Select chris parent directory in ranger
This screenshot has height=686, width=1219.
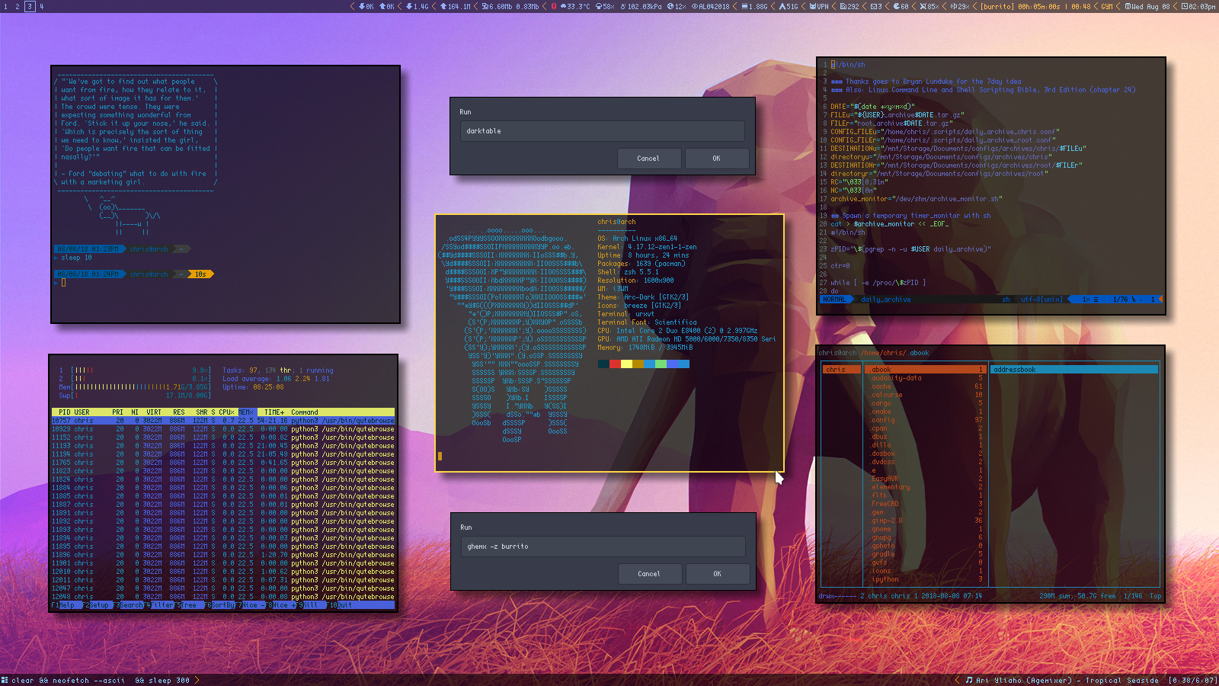[843, 370]
